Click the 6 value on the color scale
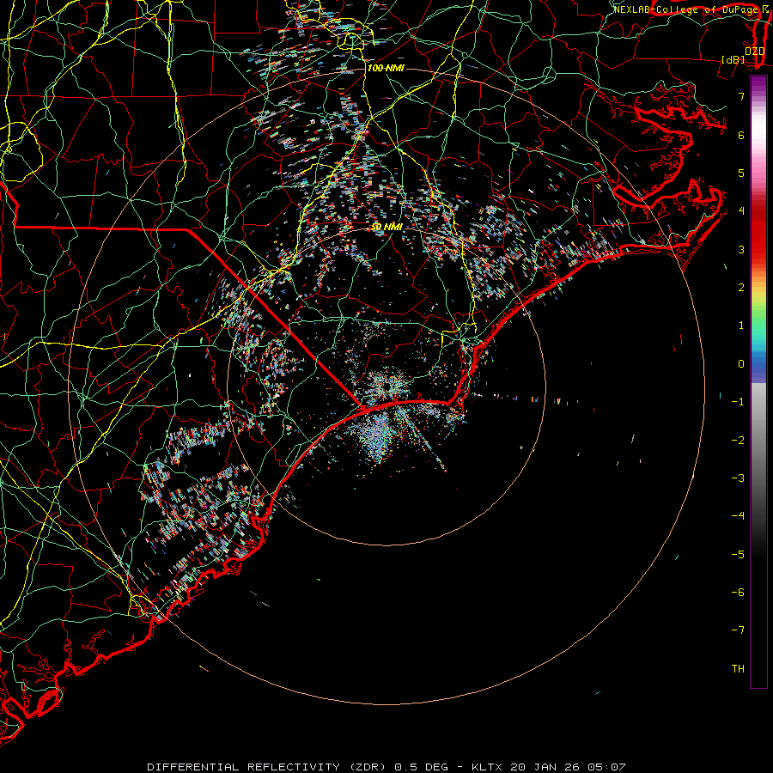 point(741,135)
